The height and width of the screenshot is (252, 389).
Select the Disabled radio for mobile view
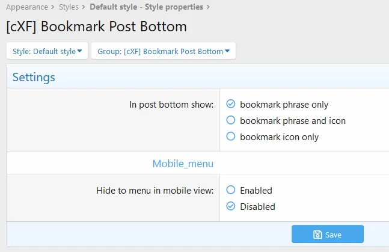pyautogui.click(x=230, y=206)
